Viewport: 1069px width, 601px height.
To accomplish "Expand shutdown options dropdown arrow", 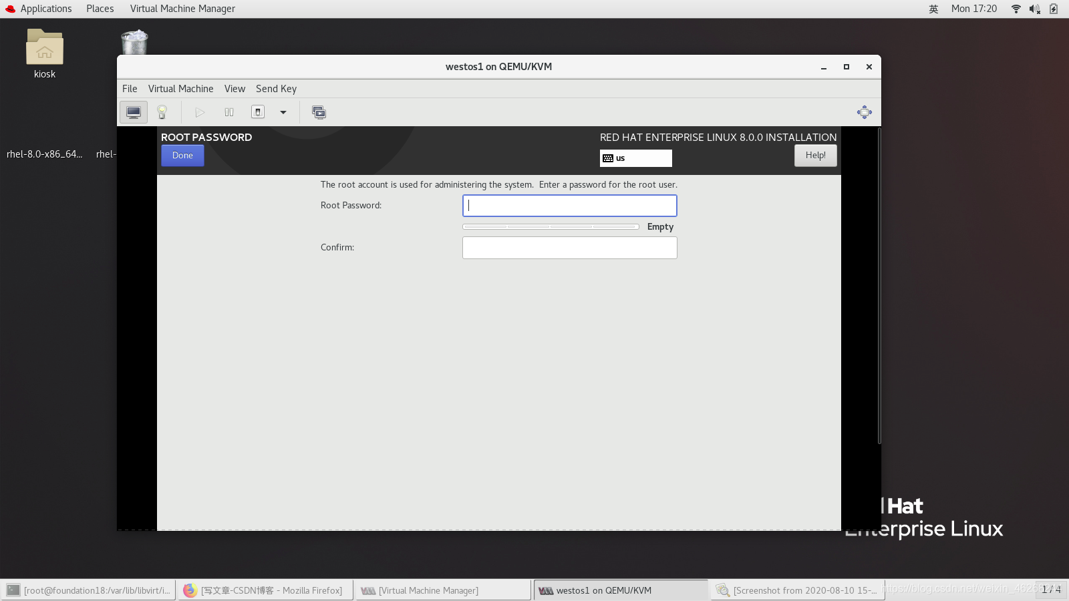I will coord(283,112).
